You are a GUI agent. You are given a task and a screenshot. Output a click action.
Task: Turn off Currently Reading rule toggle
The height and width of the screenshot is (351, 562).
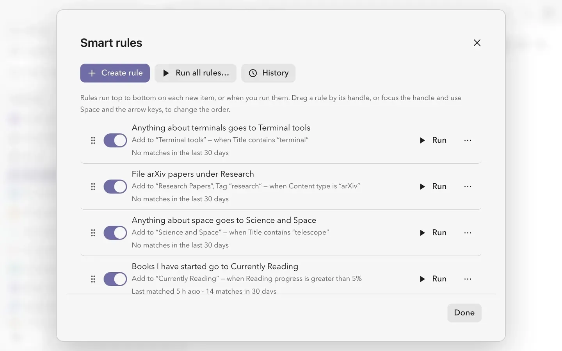pyautogui.click(x=115, y=279)
